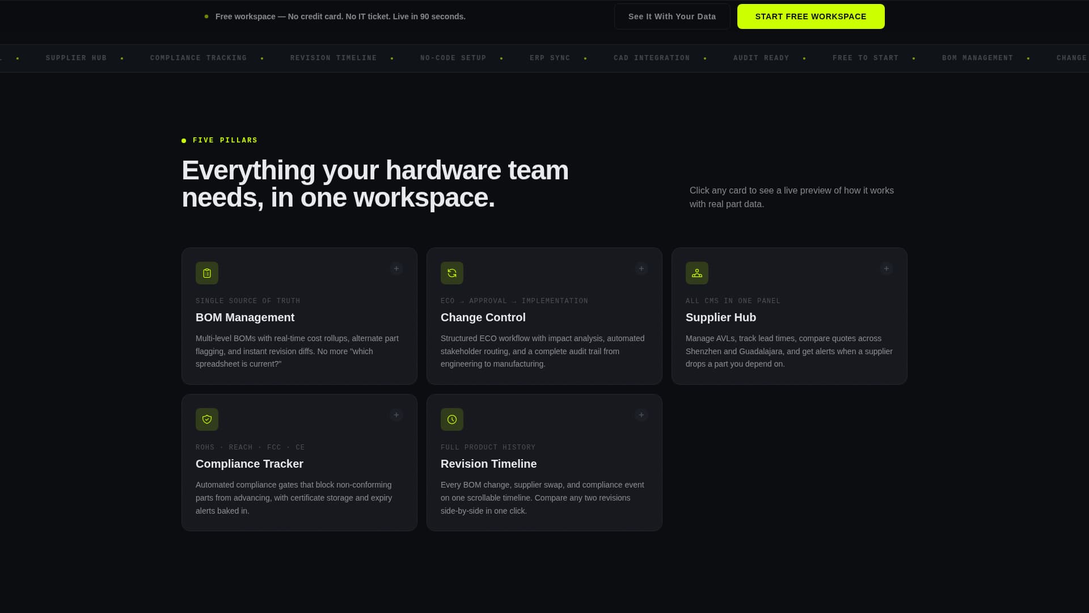Open the Supplier Hub card title

tap(721, 317)
